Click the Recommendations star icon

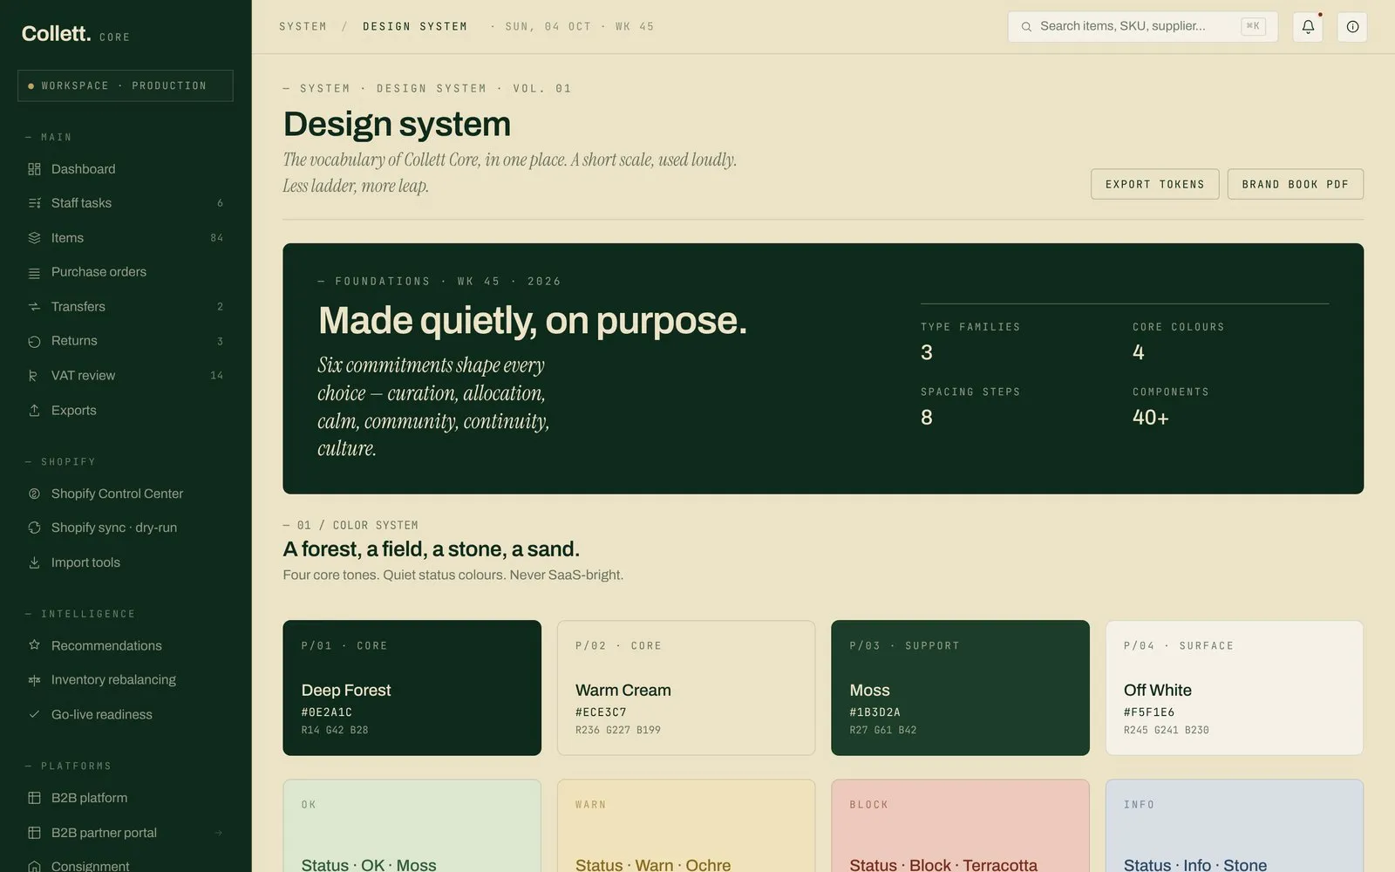click(34, 645)
